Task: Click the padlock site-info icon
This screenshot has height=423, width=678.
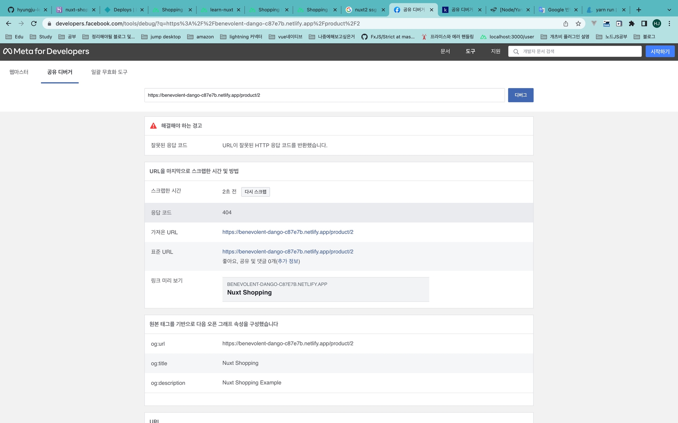Action: [49, 24]
